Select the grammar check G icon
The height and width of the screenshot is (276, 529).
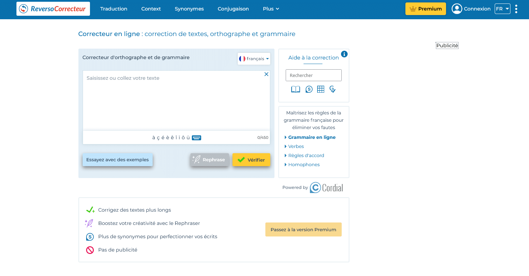click(x=332, y=90)
